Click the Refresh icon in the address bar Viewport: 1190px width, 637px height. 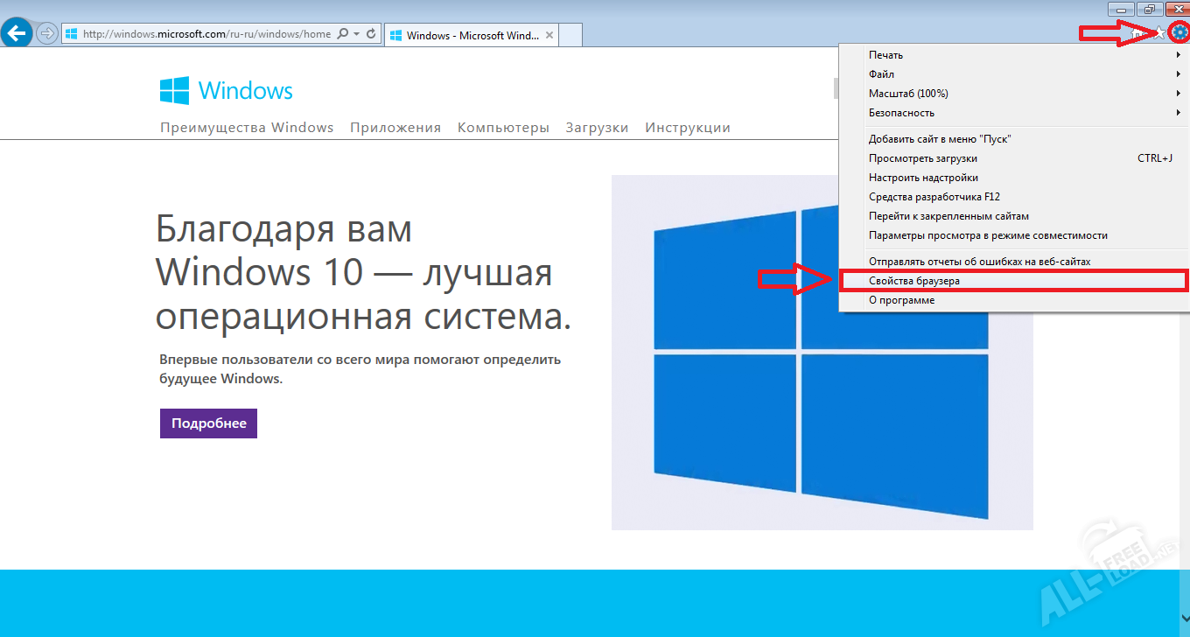371,33
